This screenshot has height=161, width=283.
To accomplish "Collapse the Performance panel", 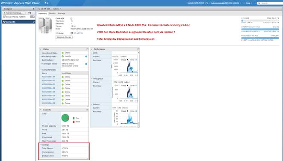I will point(91,49).
